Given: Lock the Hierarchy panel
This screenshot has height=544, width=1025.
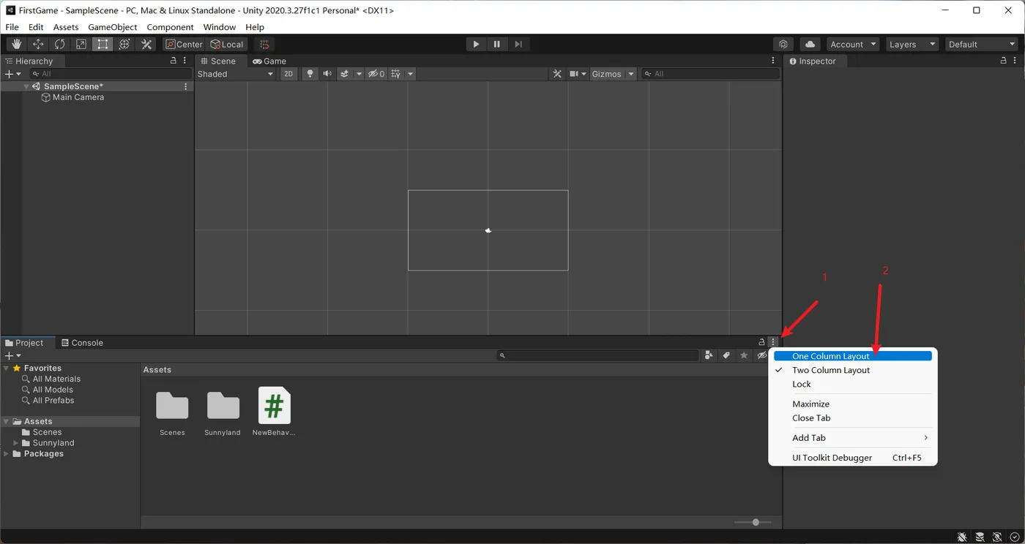Looking at the screenshot, I should pos(174,61).
